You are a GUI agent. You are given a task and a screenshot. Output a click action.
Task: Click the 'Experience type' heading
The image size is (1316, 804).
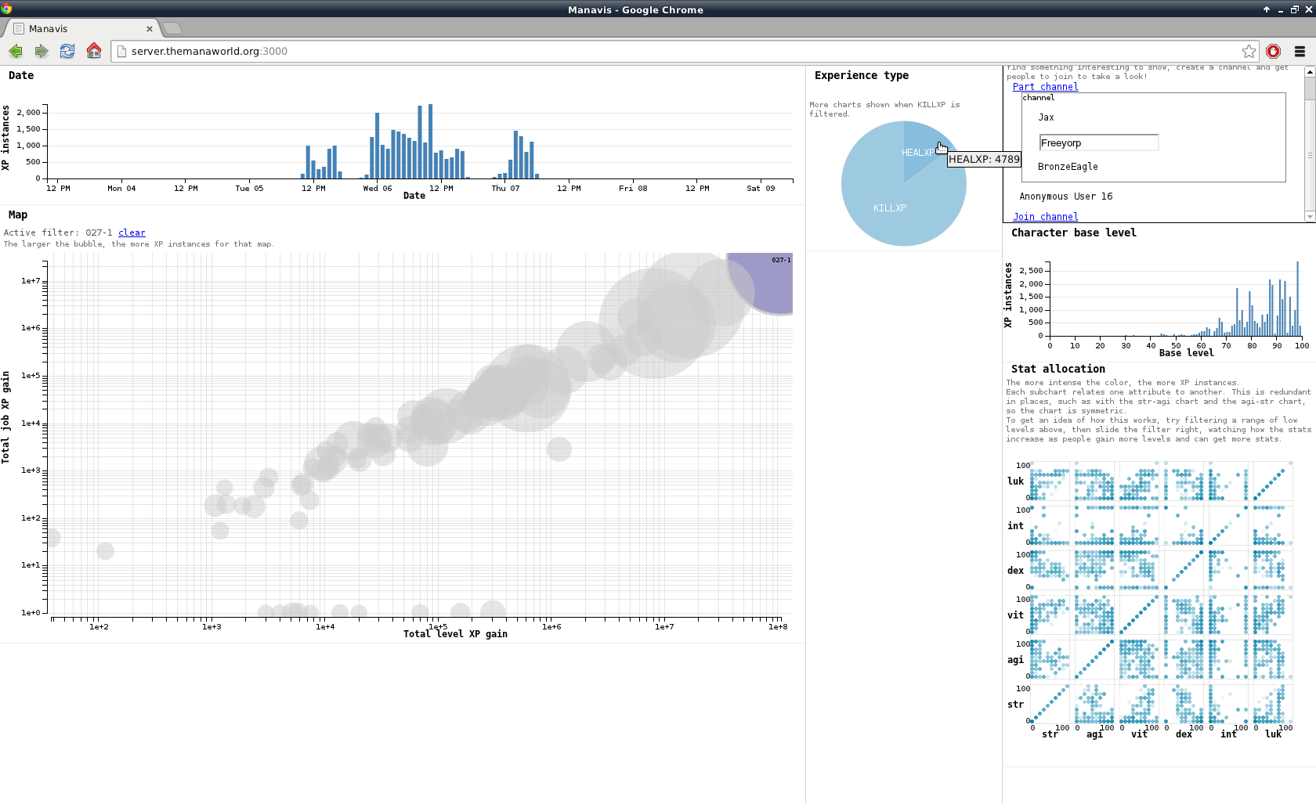click(862, 75)
